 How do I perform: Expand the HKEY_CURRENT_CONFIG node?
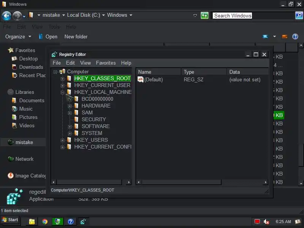point(62,147)
